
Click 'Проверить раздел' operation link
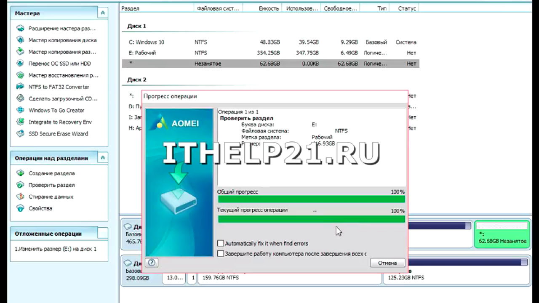[x=52, y=185]
